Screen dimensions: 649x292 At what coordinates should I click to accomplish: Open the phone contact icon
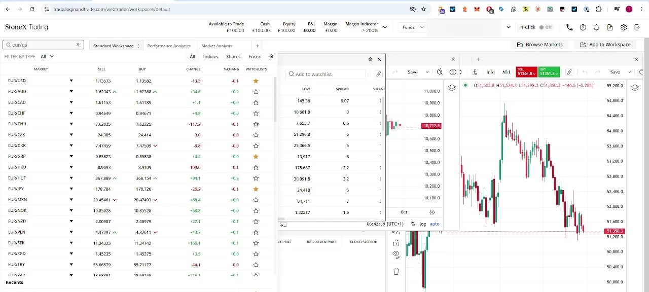point(569,27)
